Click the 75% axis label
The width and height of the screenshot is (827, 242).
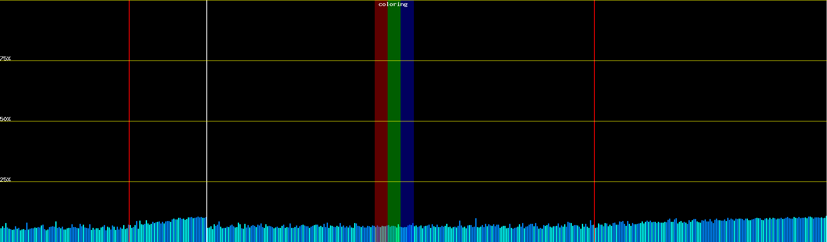coord(5,58)
